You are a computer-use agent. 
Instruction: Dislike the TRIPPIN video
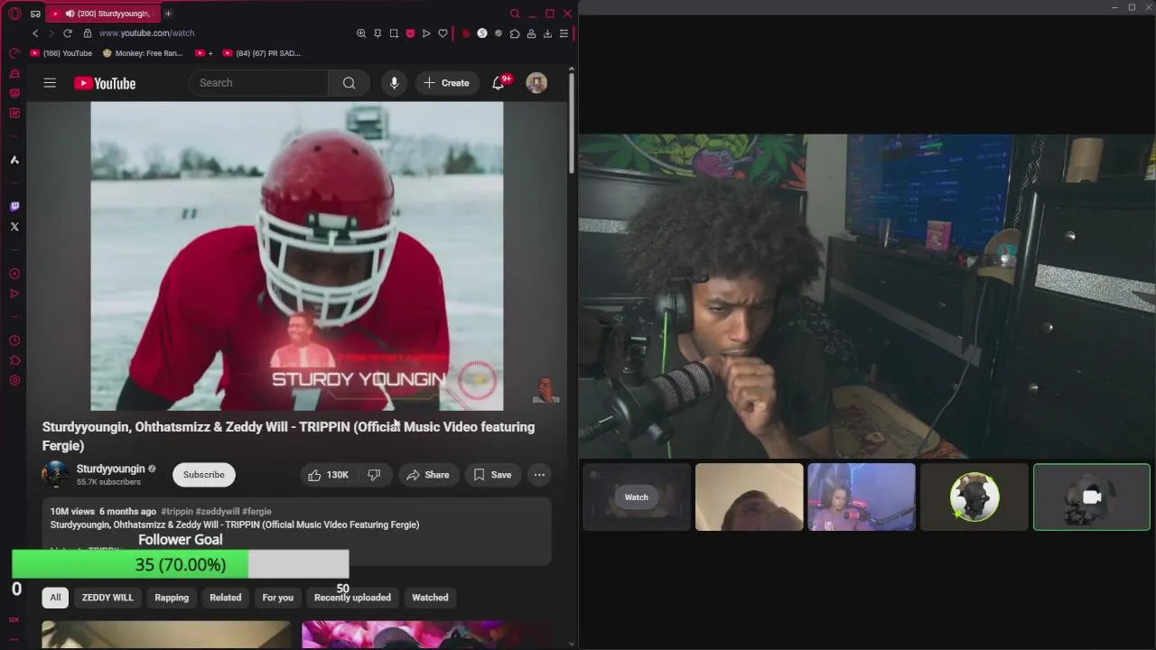click(374, 475)
